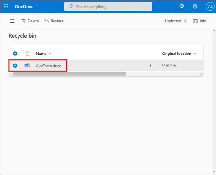Toggle the select all checkbox
The image size is (216, 175).
[15, 53]
